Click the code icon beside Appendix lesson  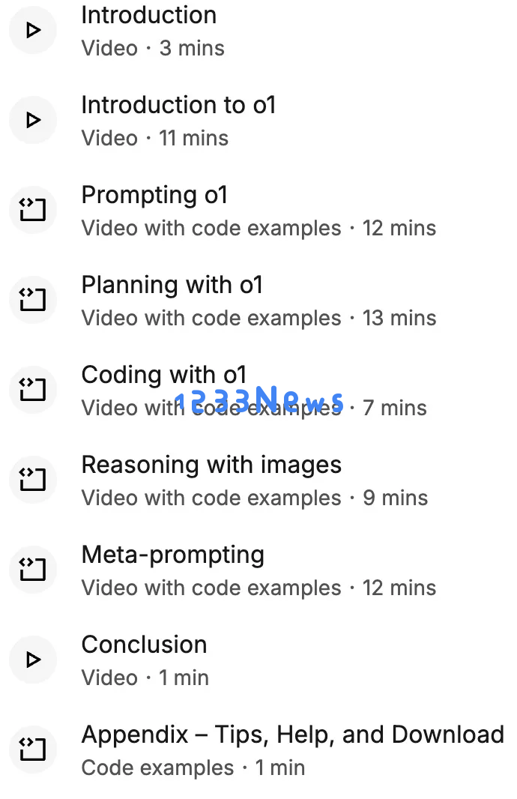33,749
